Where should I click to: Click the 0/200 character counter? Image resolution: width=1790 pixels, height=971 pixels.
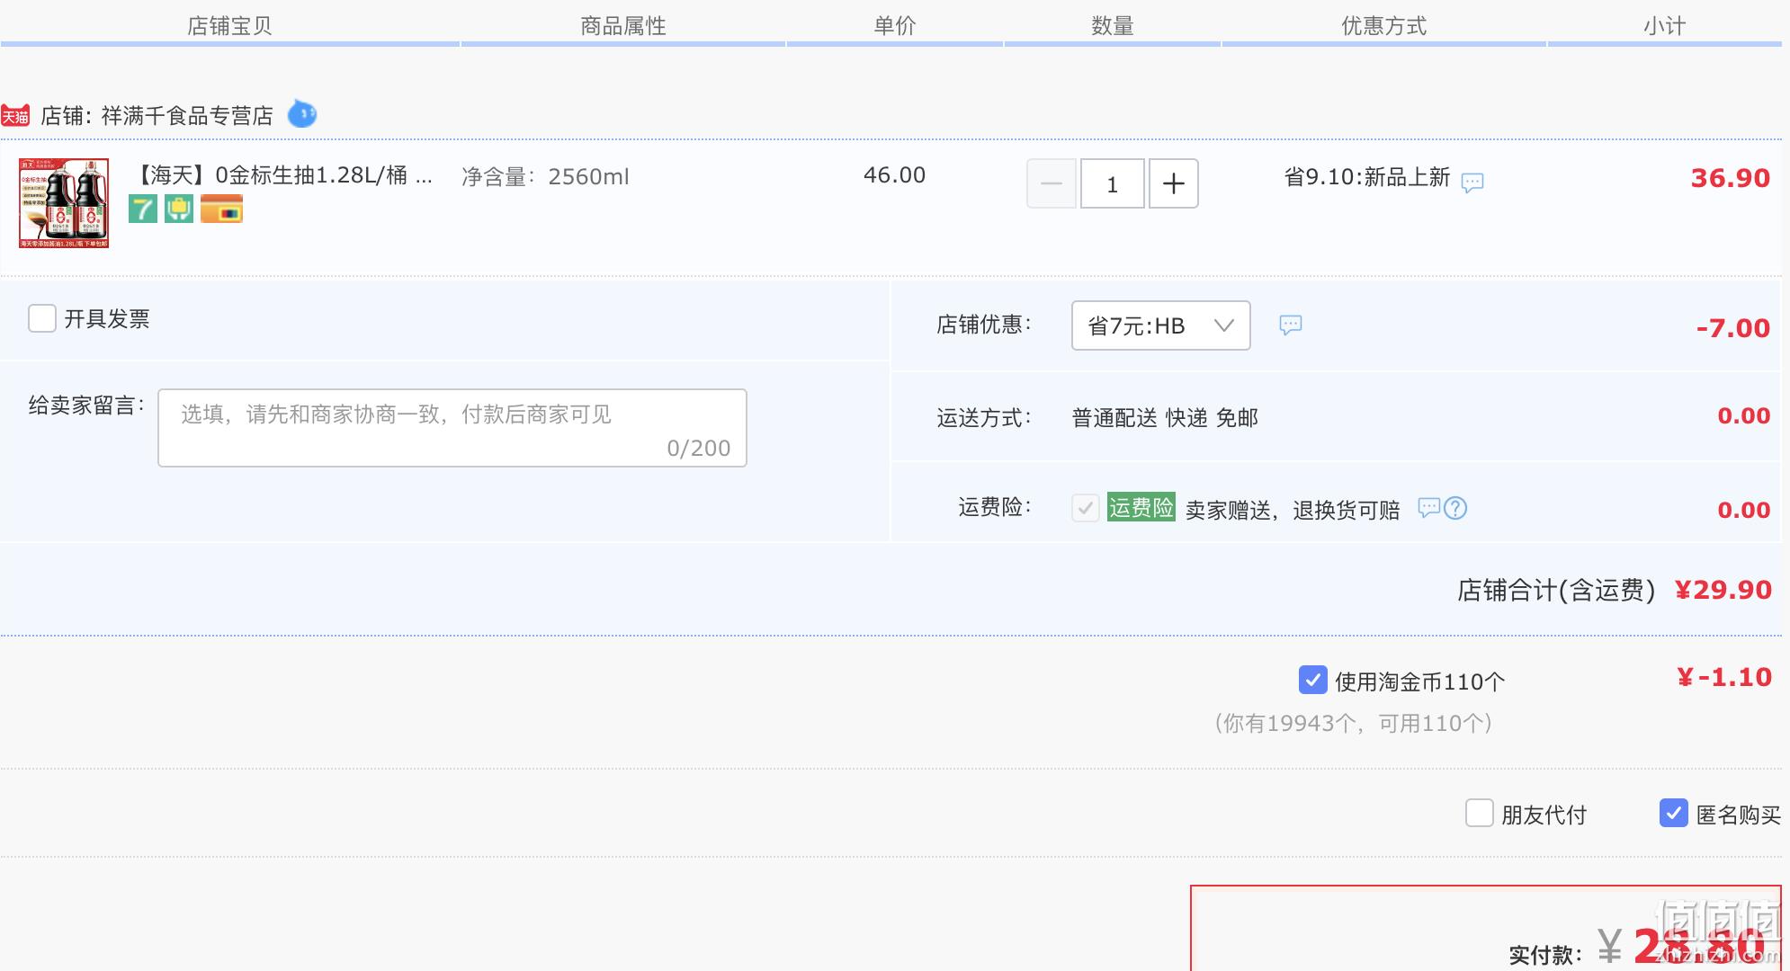[699, 448]
